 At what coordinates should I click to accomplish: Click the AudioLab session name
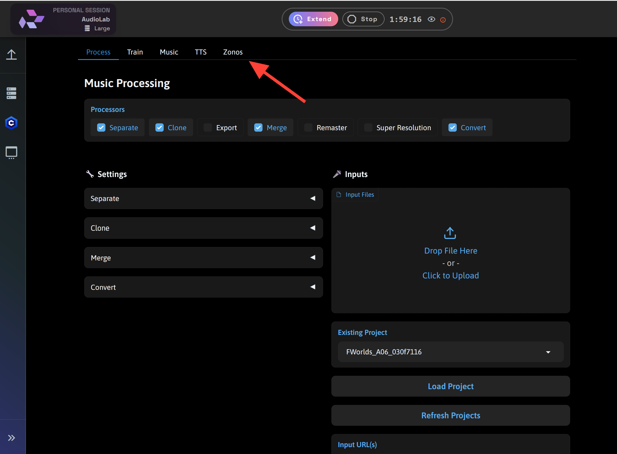(x=96, y=19)
